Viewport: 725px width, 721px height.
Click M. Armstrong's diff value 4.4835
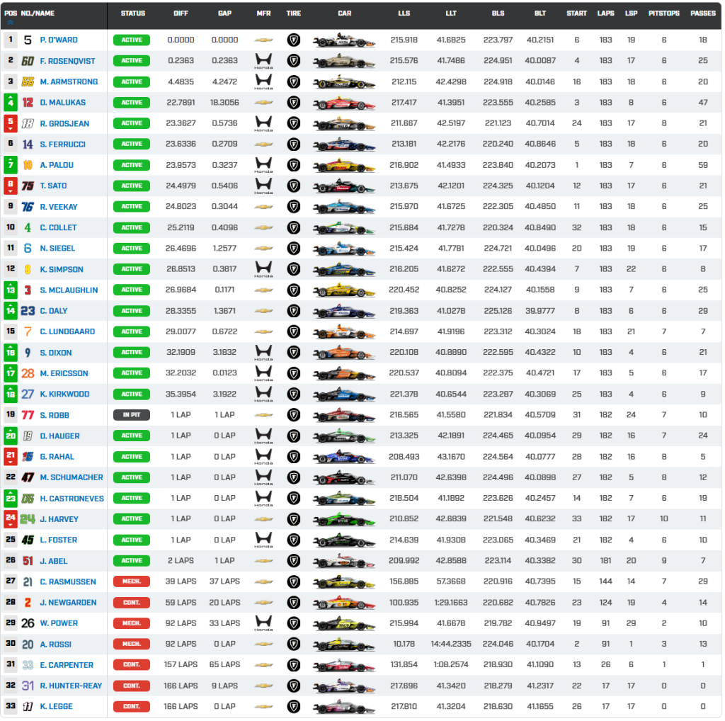(x=181, y=82)
